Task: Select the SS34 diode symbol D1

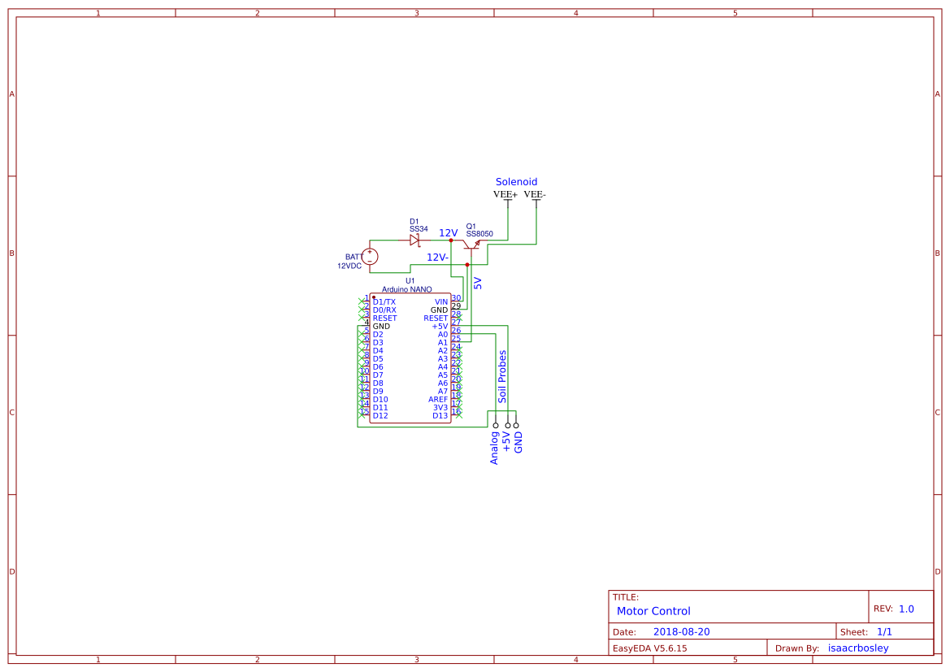Action: click(x=414, y=240)
